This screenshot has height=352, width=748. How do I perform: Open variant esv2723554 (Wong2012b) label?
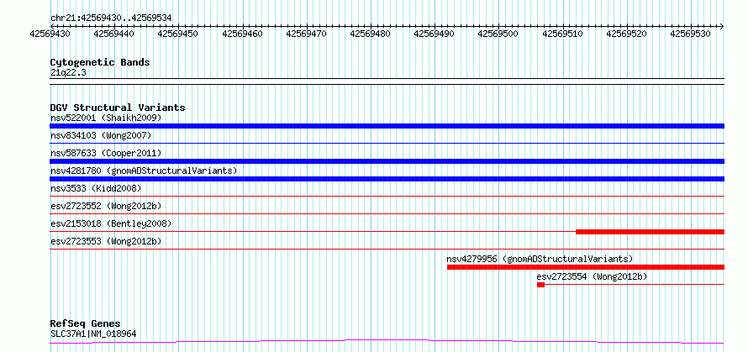point(592,276)
